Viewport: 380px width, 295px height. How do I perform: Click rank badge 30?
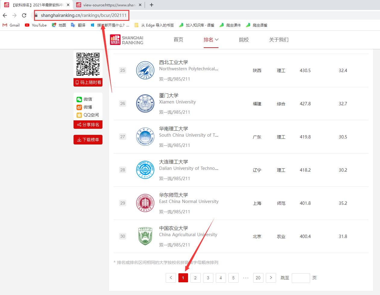(123, 236)
